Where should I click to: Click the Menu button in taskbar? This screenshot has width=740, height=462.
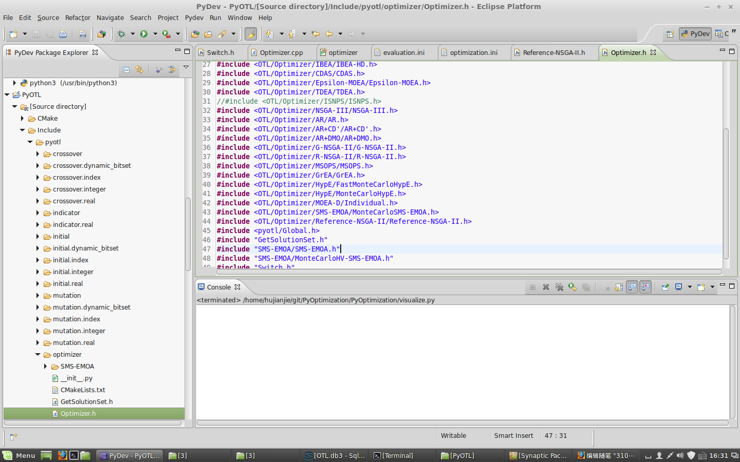pos(20,455)
